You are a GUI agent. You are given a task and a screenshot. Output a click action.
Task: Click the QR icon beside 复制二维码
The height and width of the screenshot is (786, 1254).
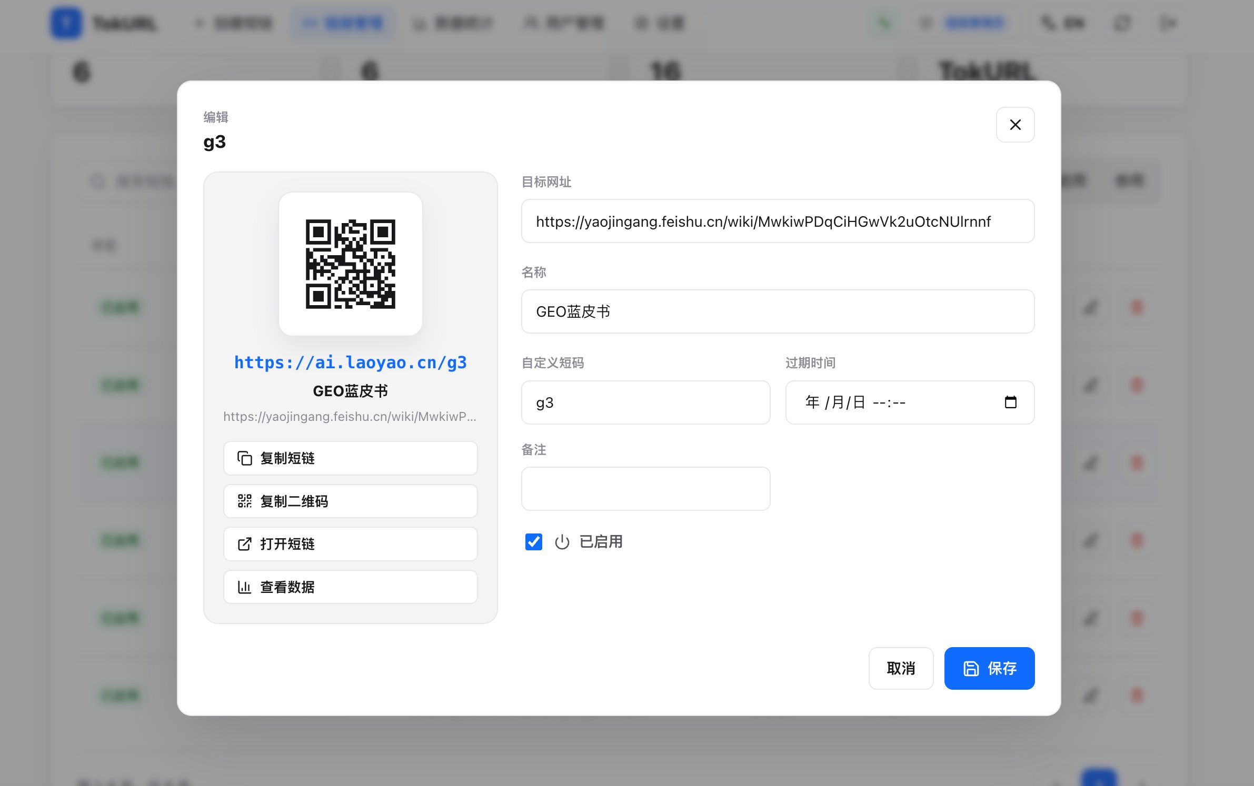pos(244,501)
